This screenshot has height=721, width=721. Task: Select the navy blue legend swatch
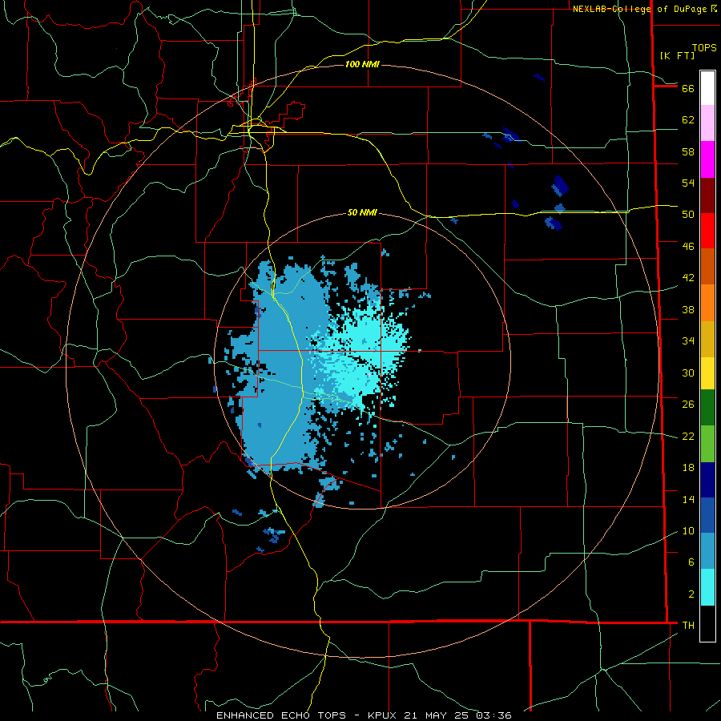tap(707, 480)
